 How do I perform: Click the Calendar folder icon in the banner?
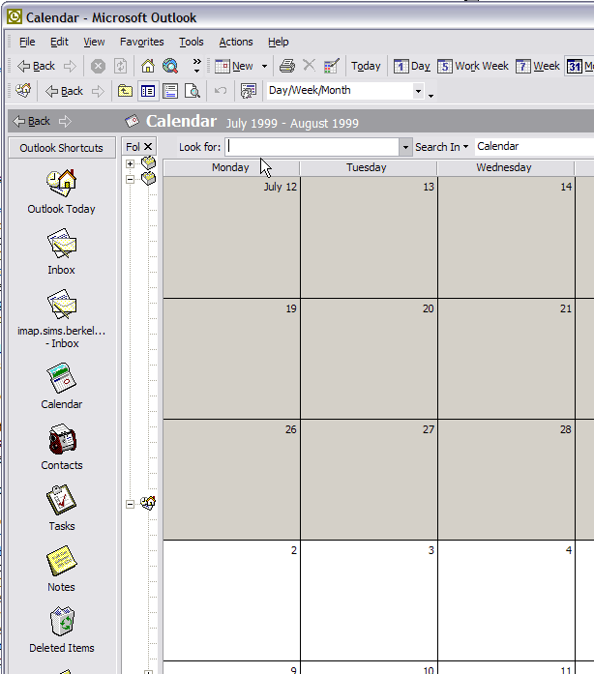pyautogui.click(x=132, y=121)
